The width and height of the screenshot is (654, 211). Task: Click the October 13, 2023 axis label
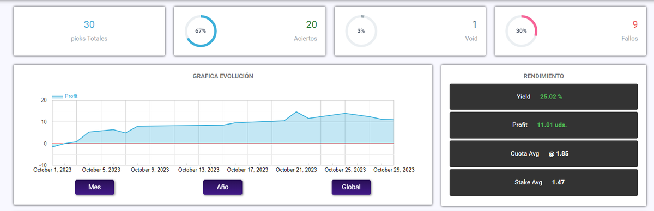tap(198, 170)
